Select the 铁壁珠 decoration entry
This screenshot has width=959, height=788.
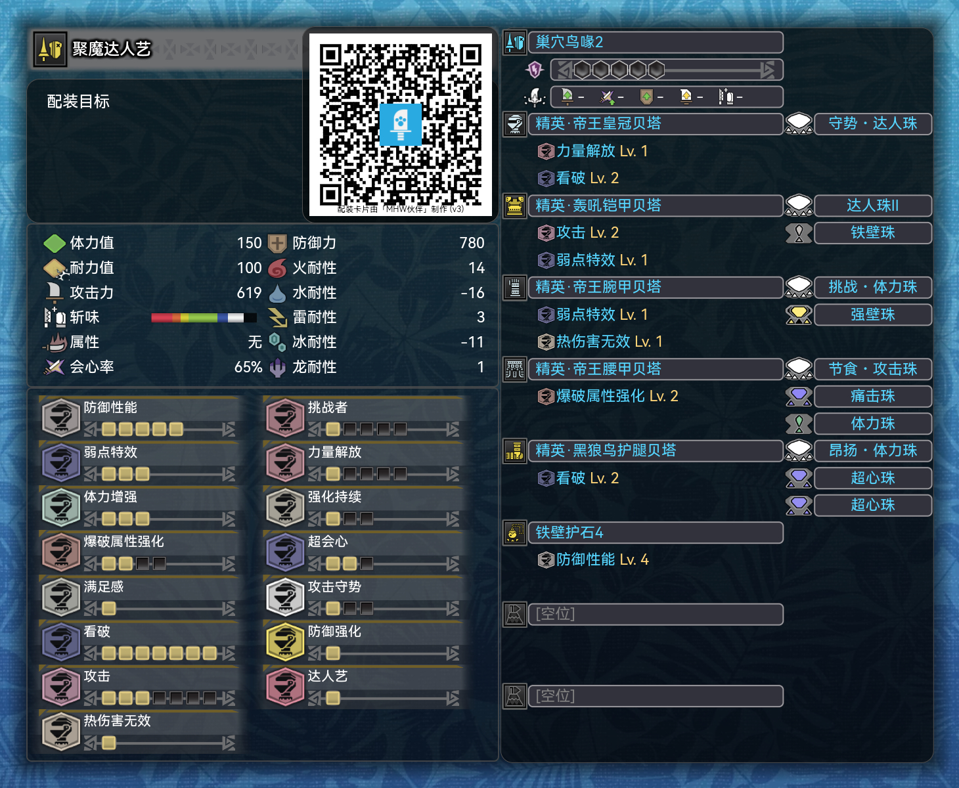(873, 232)
